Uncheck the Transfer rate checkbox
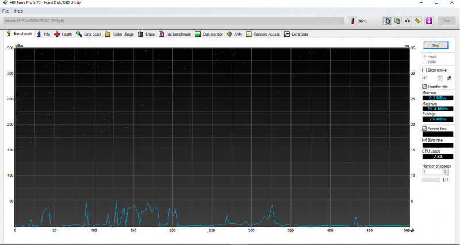This screenshot has height=245, width=460. [x=425, y=87]
